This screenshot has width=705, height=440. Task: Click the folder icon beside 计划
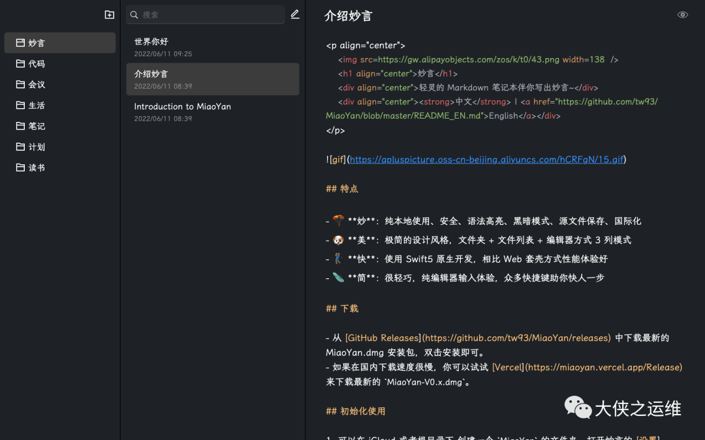pyautogui.click(x=20, y=147)
